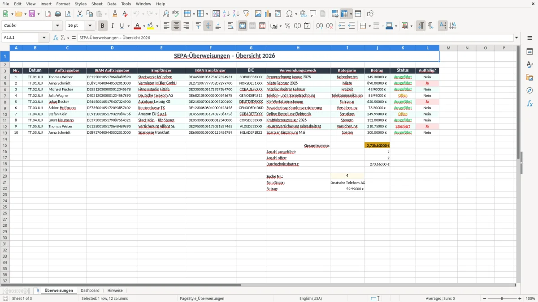Viewport: 538px width, 302px height.
Task: Open the Data menu
Action: [x=112, y=4]
